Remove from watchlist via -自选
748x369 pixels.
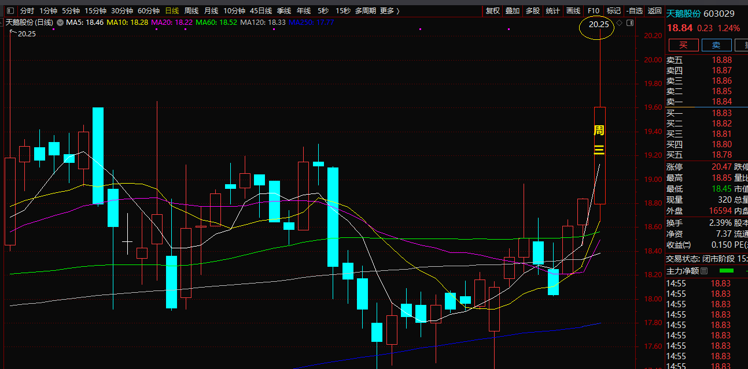[x=634, y=11]
